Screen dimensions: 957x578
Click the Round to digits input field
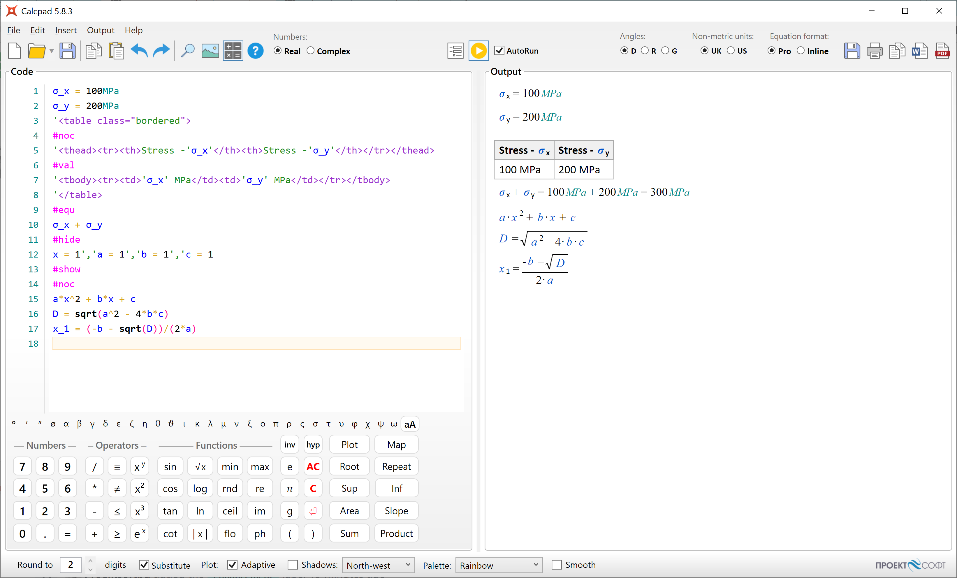point(71,565)
